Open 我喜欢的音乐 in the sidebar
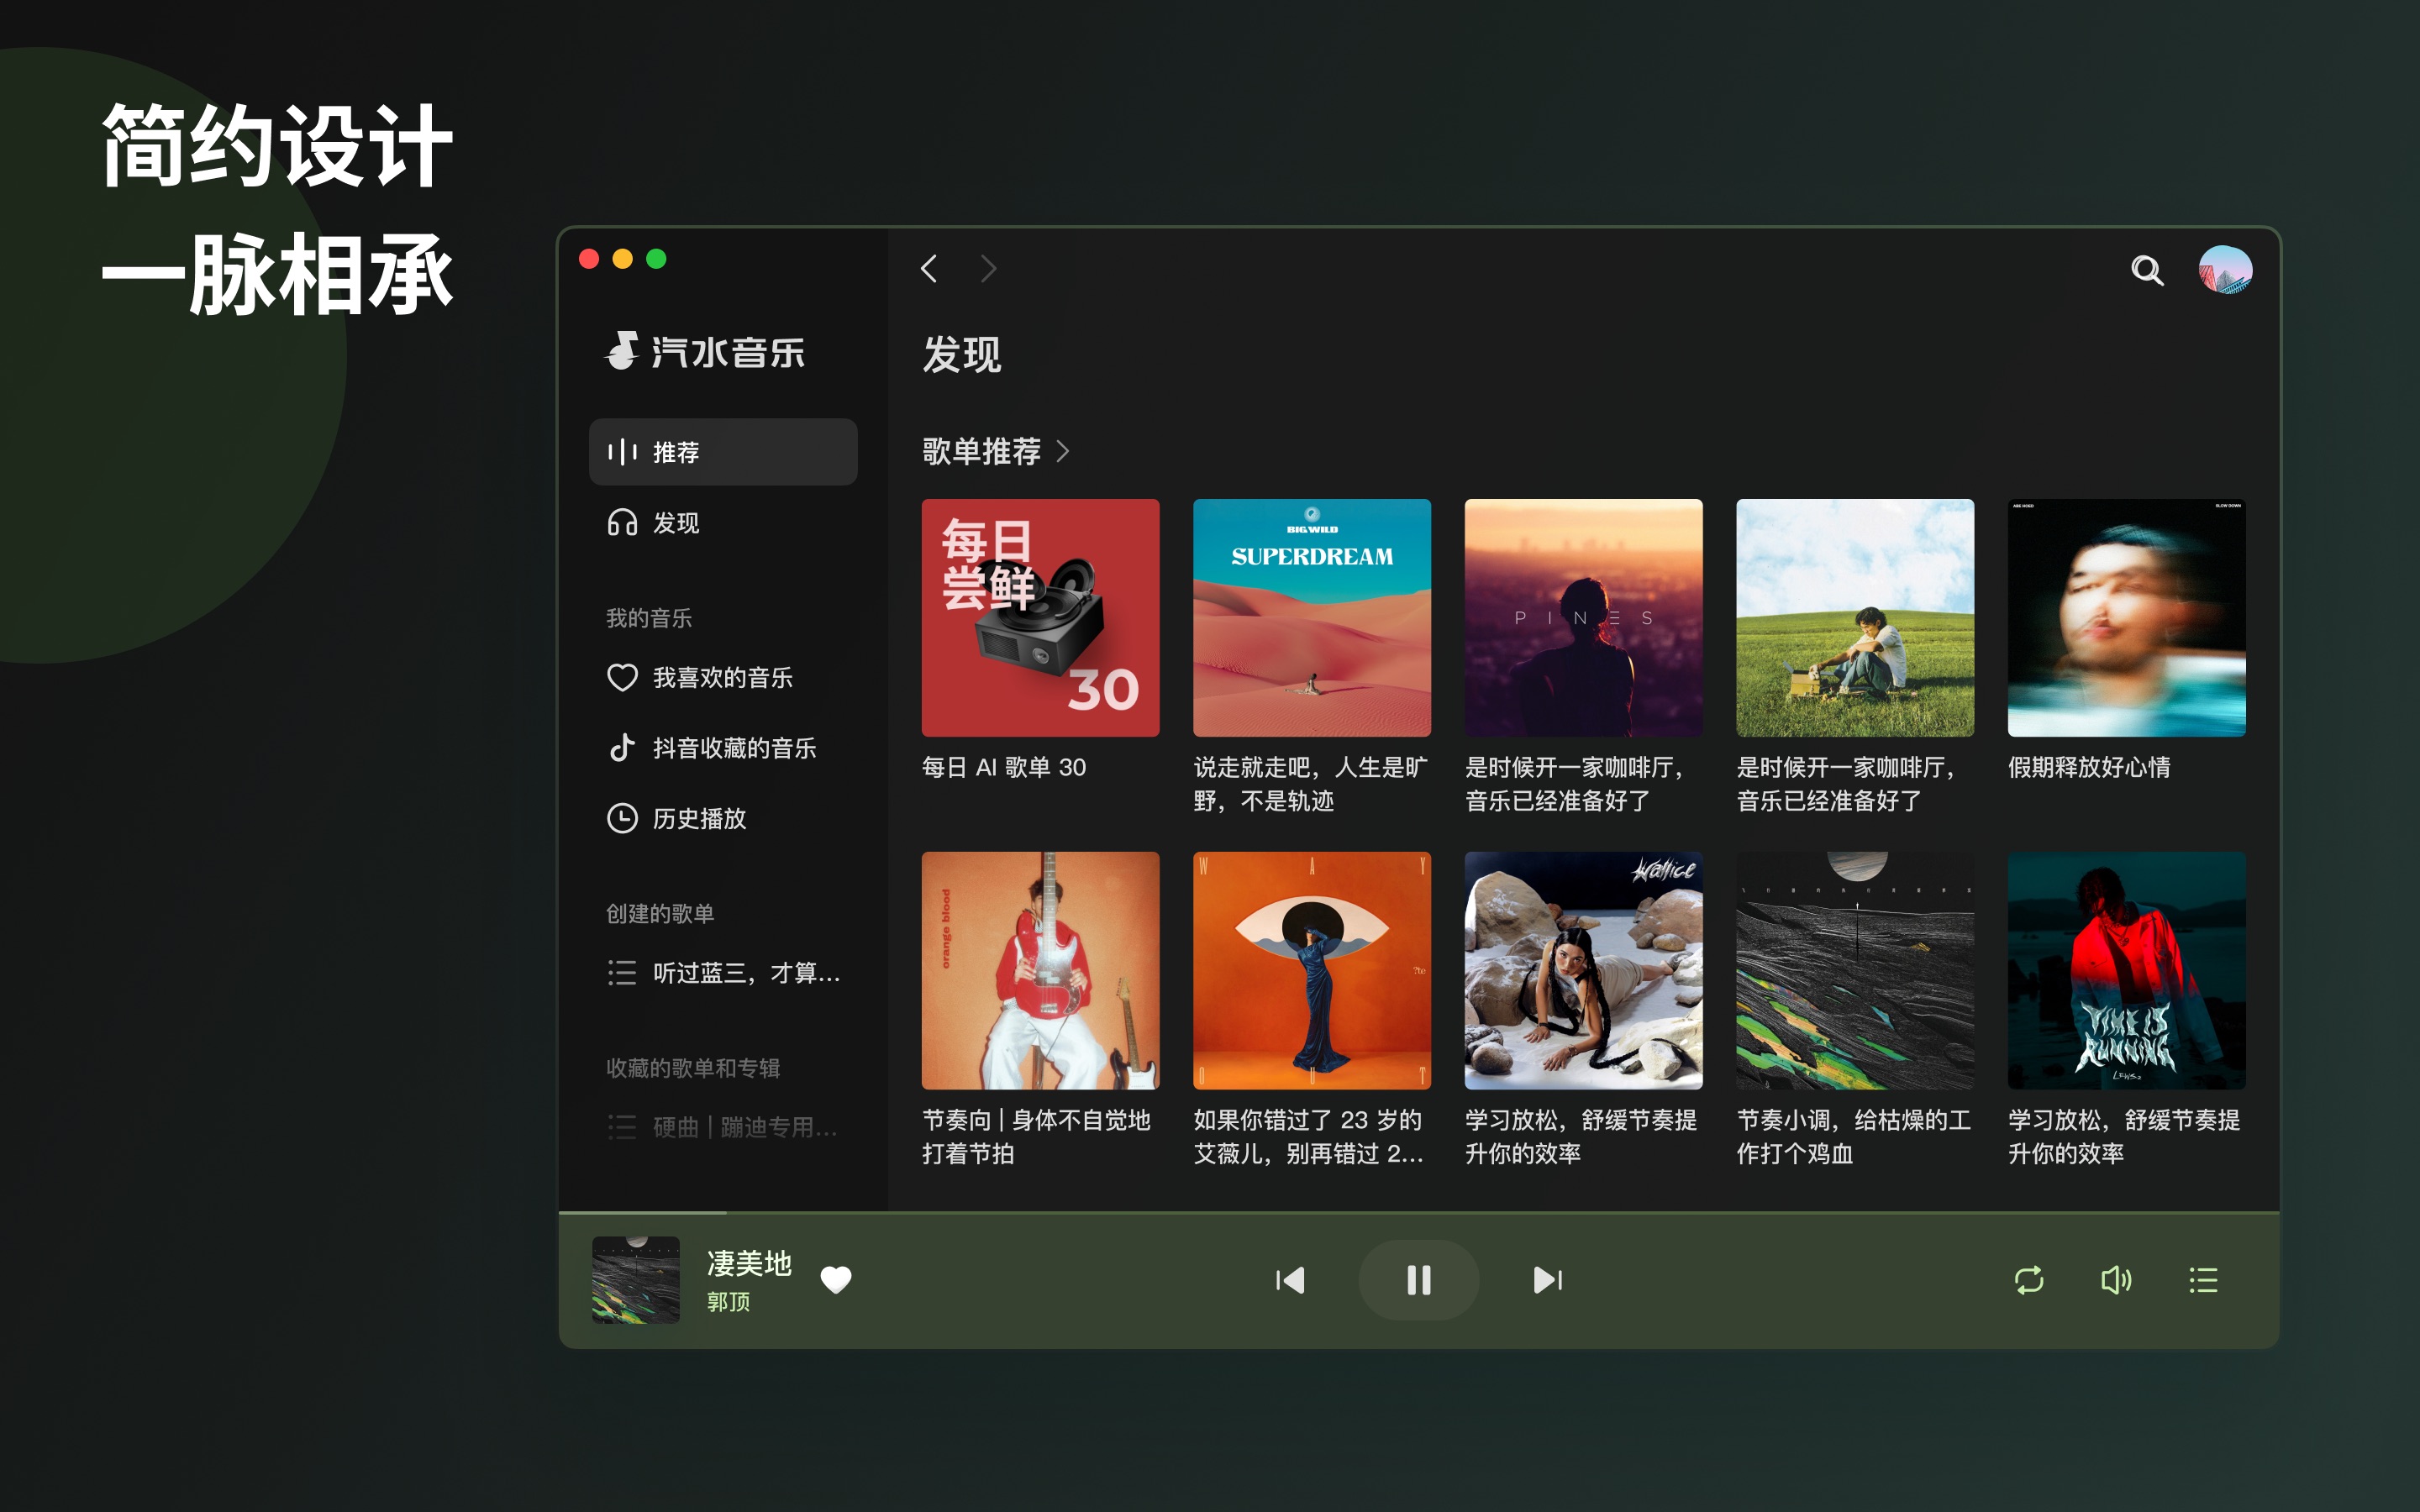Image resolution: width=2420 pixels, height=1512 pixels. pyautogui.click(x=723, y=678)
